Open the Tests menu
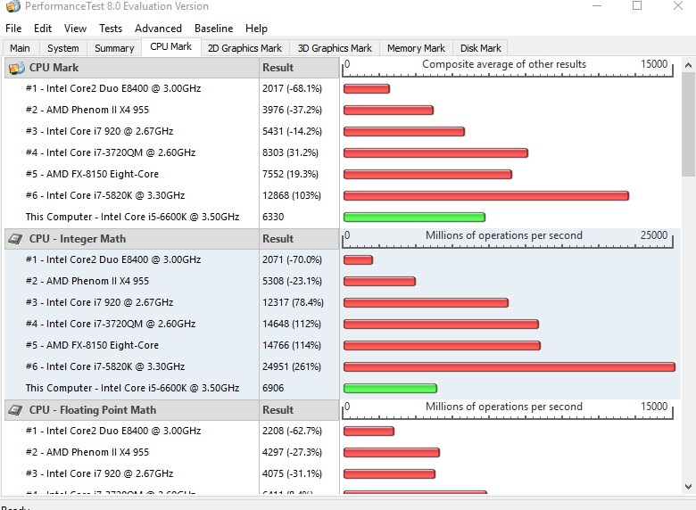Image resolution: width=696 pixels, height=510 pixels. (x=111, y=29)
